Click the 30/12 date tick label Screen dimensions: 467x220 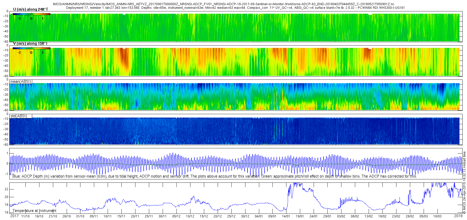pyautogui.click(x=245, y=216)
